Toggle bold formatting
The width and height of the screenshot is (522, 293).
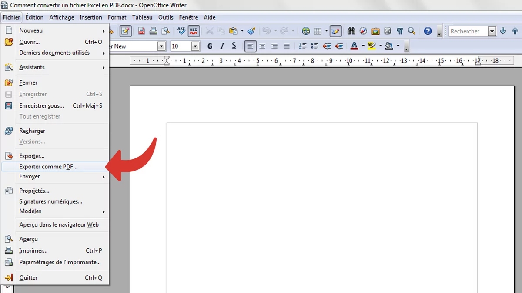210,46
